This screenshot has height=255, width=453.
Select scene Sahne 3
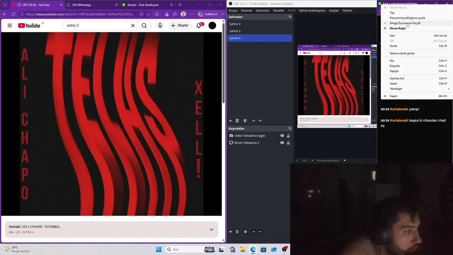click(x=260, y=31)
